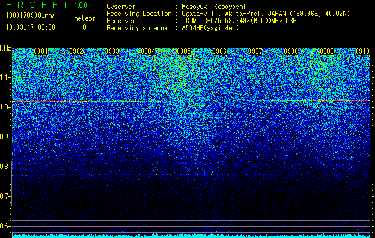The image size is (375, 238).
Task: Click the 0.7 frequency axis label
Action: [x=5, y=196]
